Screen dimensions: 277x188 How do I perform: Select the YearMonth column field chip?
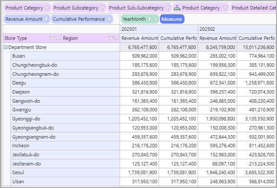[140, 19]
